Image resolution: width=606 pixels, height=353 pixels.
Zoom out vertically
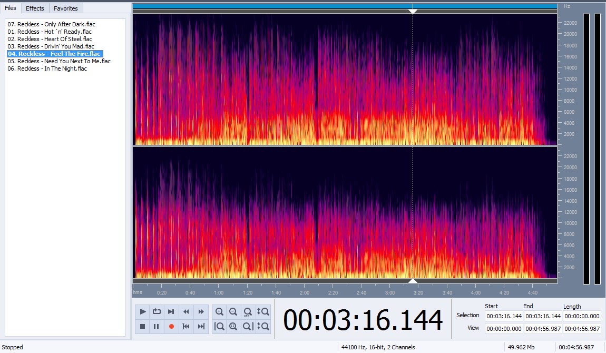263,326
